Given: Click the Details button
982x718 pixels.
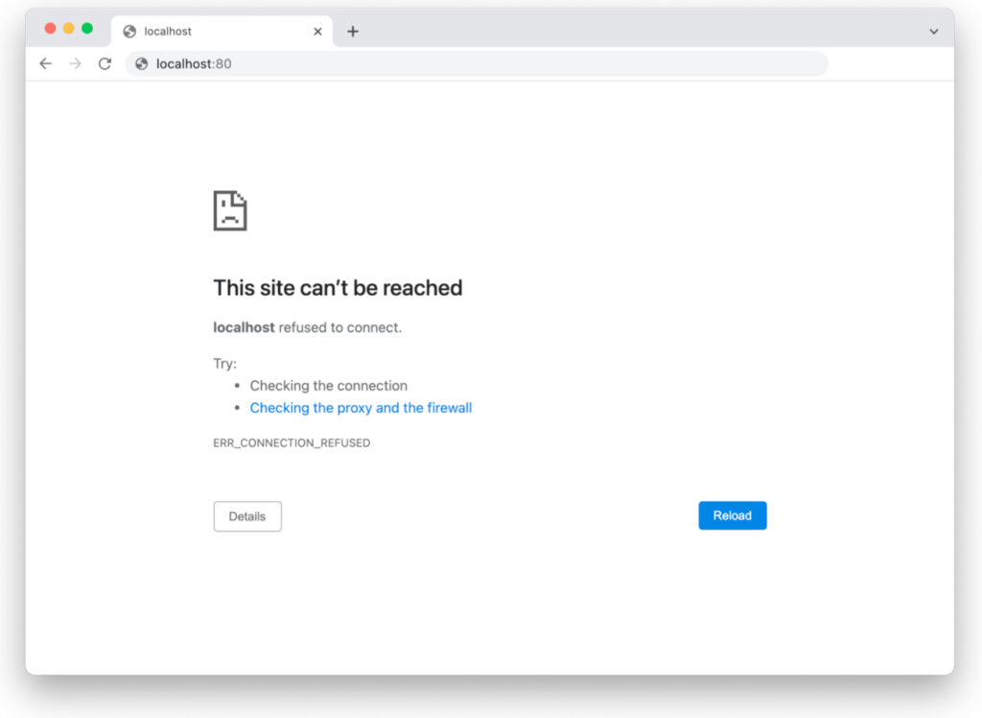Looking at the screenshot, I should (247, 516).
